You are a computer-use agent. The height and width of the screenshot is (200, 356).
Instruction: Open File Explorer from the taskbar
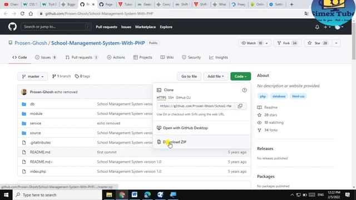(x=109, y=195)
